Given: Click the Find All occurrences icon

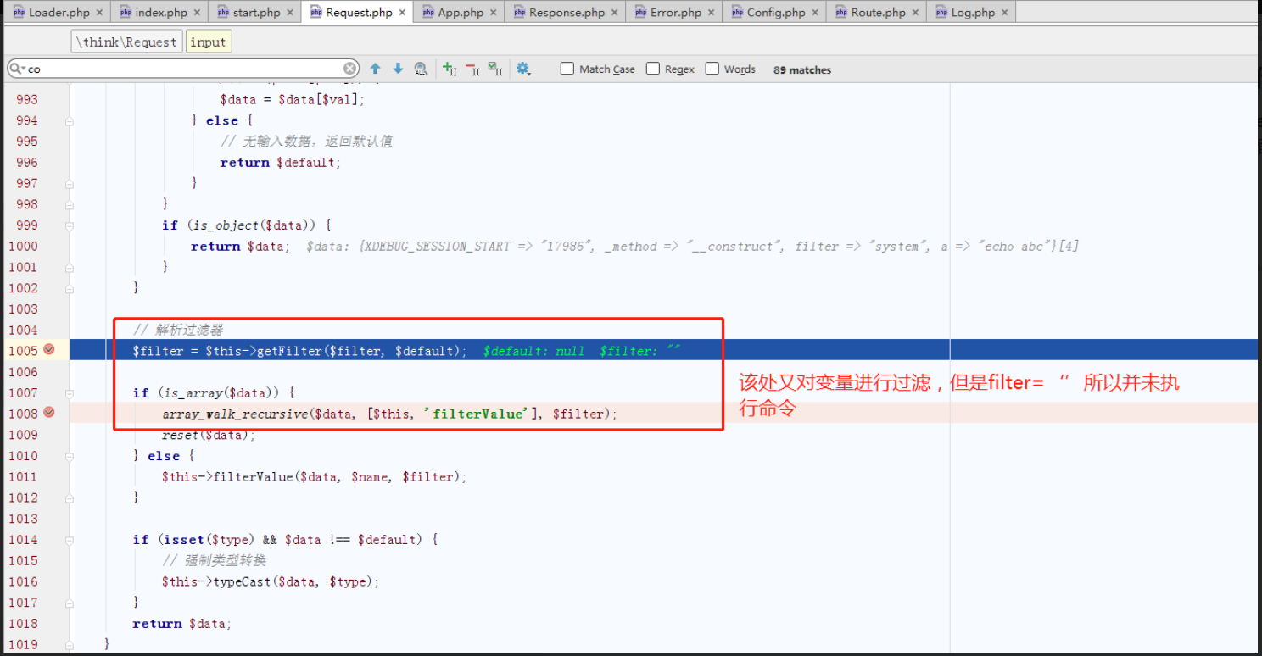Looking at the screenshot, I should [x=421, y=69].
